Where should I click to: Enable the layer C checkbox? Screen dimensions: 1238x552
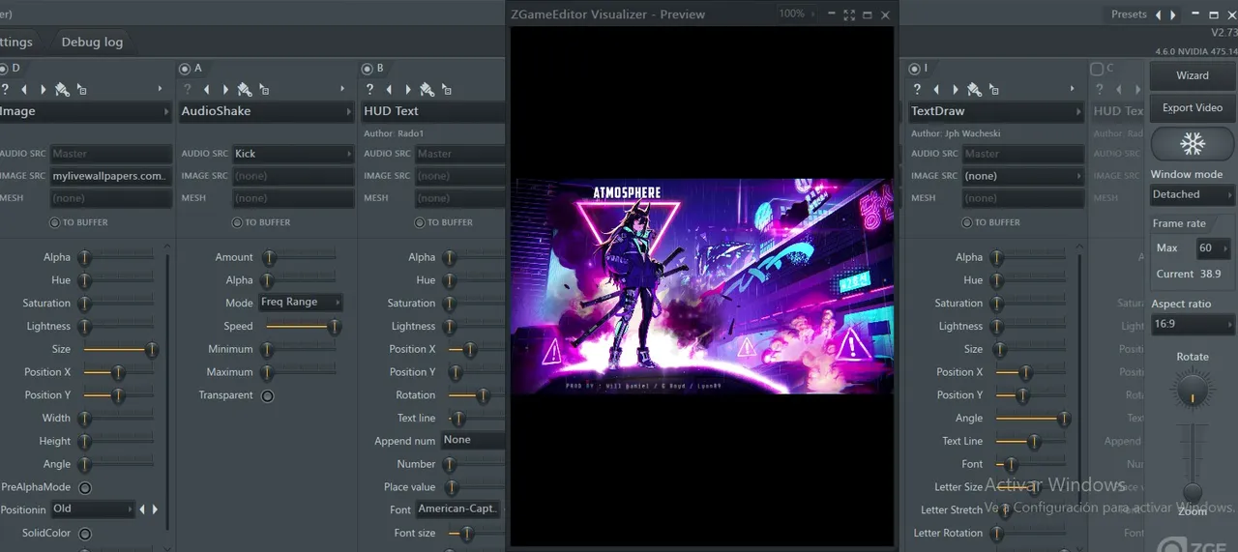1097,69
